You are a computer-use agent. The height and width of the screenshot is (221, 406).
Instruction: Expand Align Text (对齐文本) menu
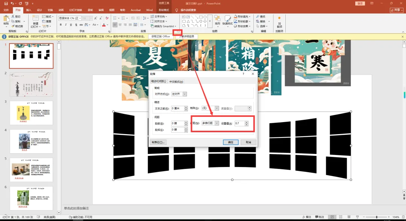coord(159,21)
